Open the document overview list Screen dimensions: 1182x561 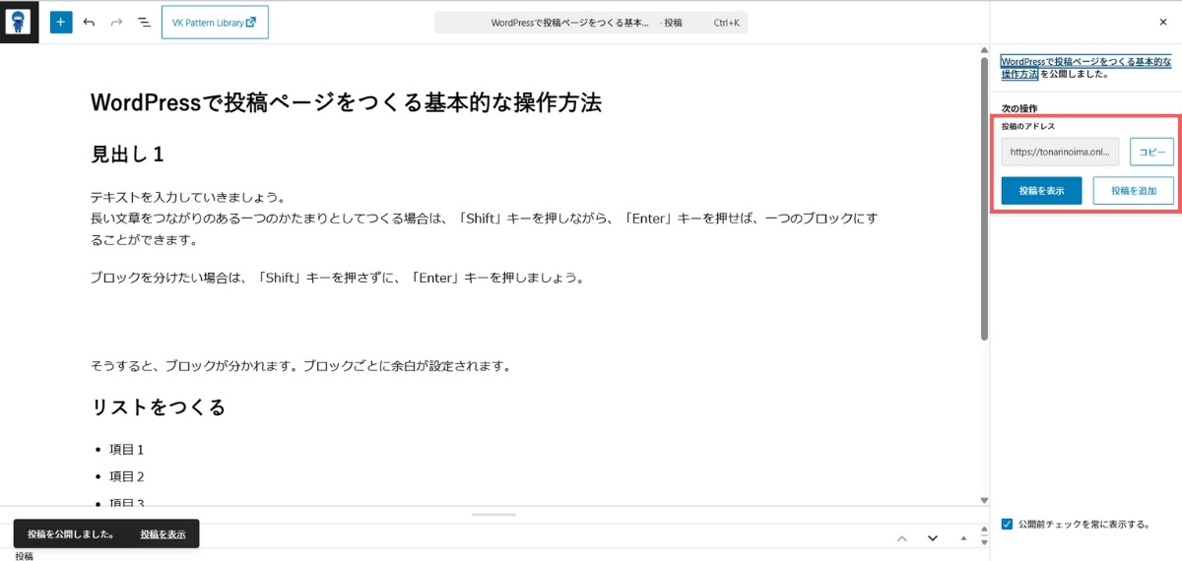(x=144, y=22)
